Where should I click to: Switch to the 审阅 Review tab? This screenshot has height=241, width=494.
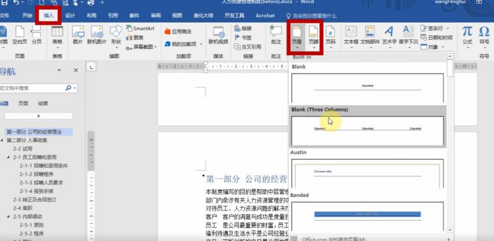156,15
